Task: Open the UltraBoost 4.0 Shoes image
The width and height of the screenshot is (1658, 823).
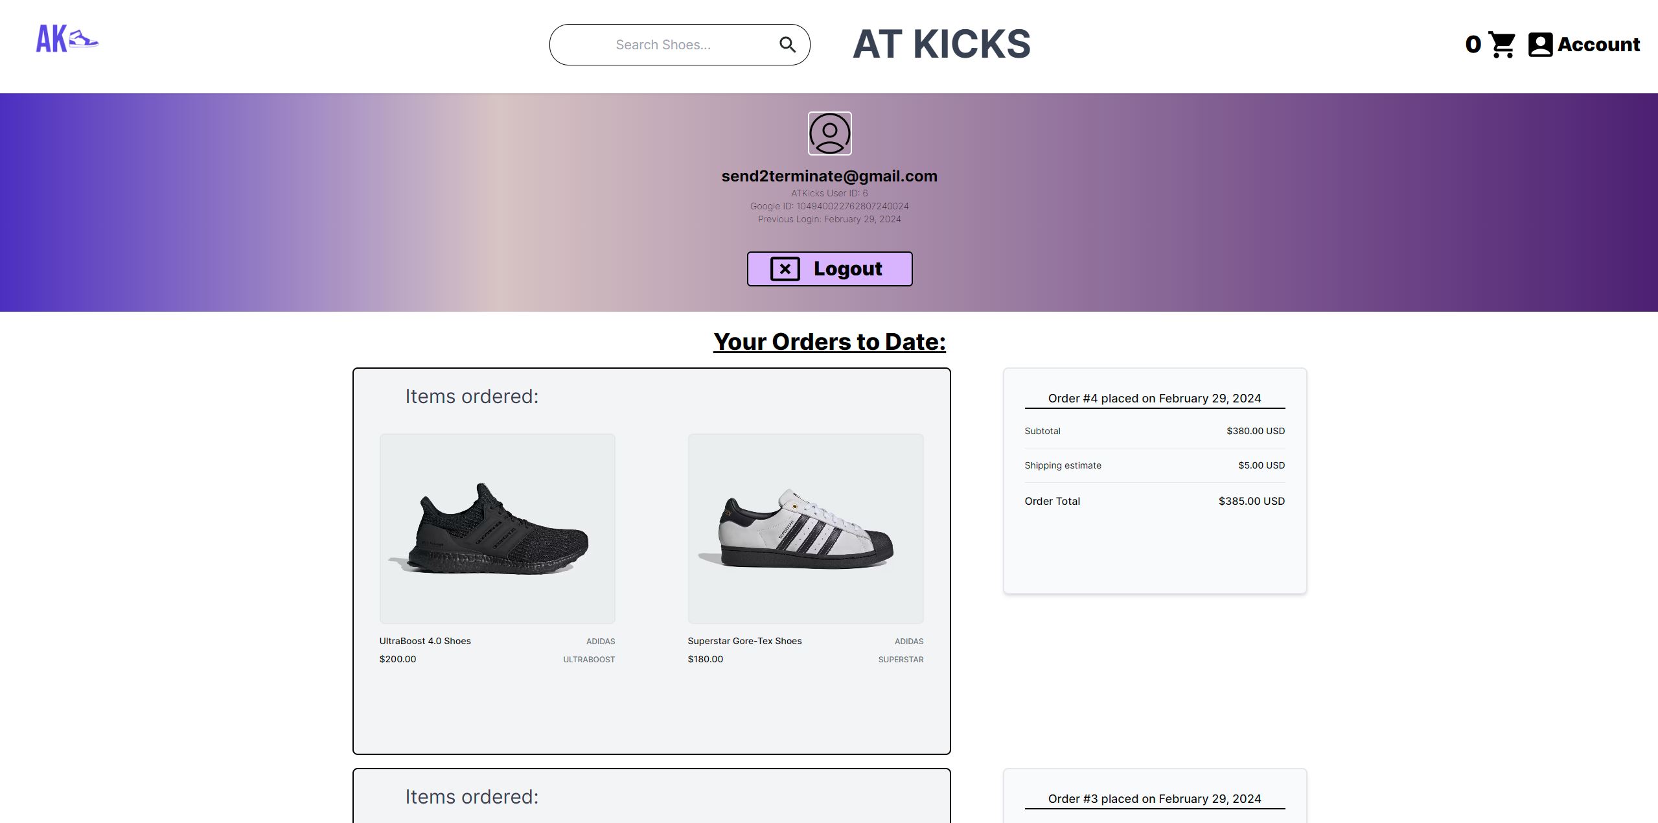Action: click(x=497, y=529)
